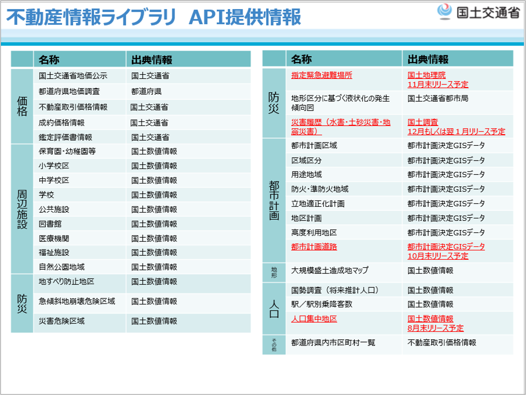This screenshot has height=395, width=526.
Task: Click the 保育園・幼稚園等 entry
Action: pyautogui.click(x=67, y=152)
